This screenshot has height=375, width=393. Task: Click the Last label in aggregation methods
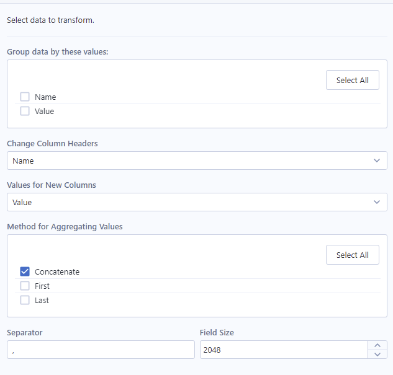pos(42,301)
